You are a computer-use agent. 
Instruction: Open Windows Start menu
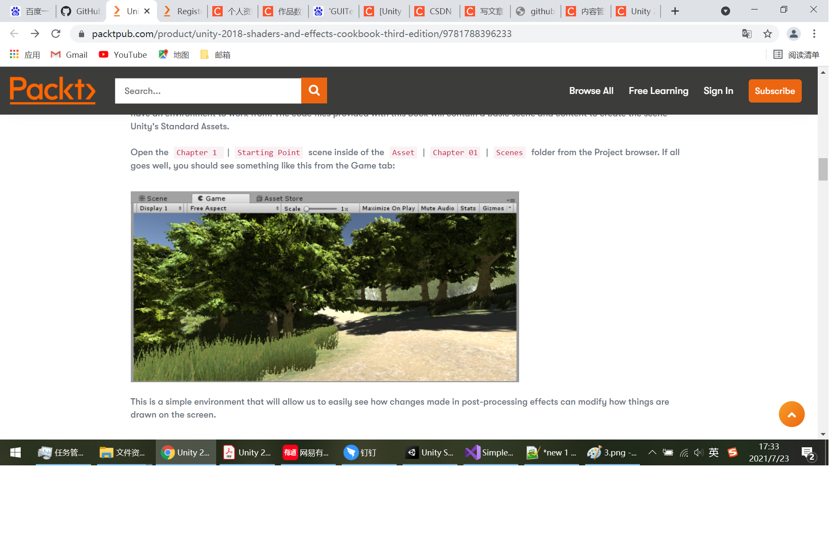click(16, 452)
